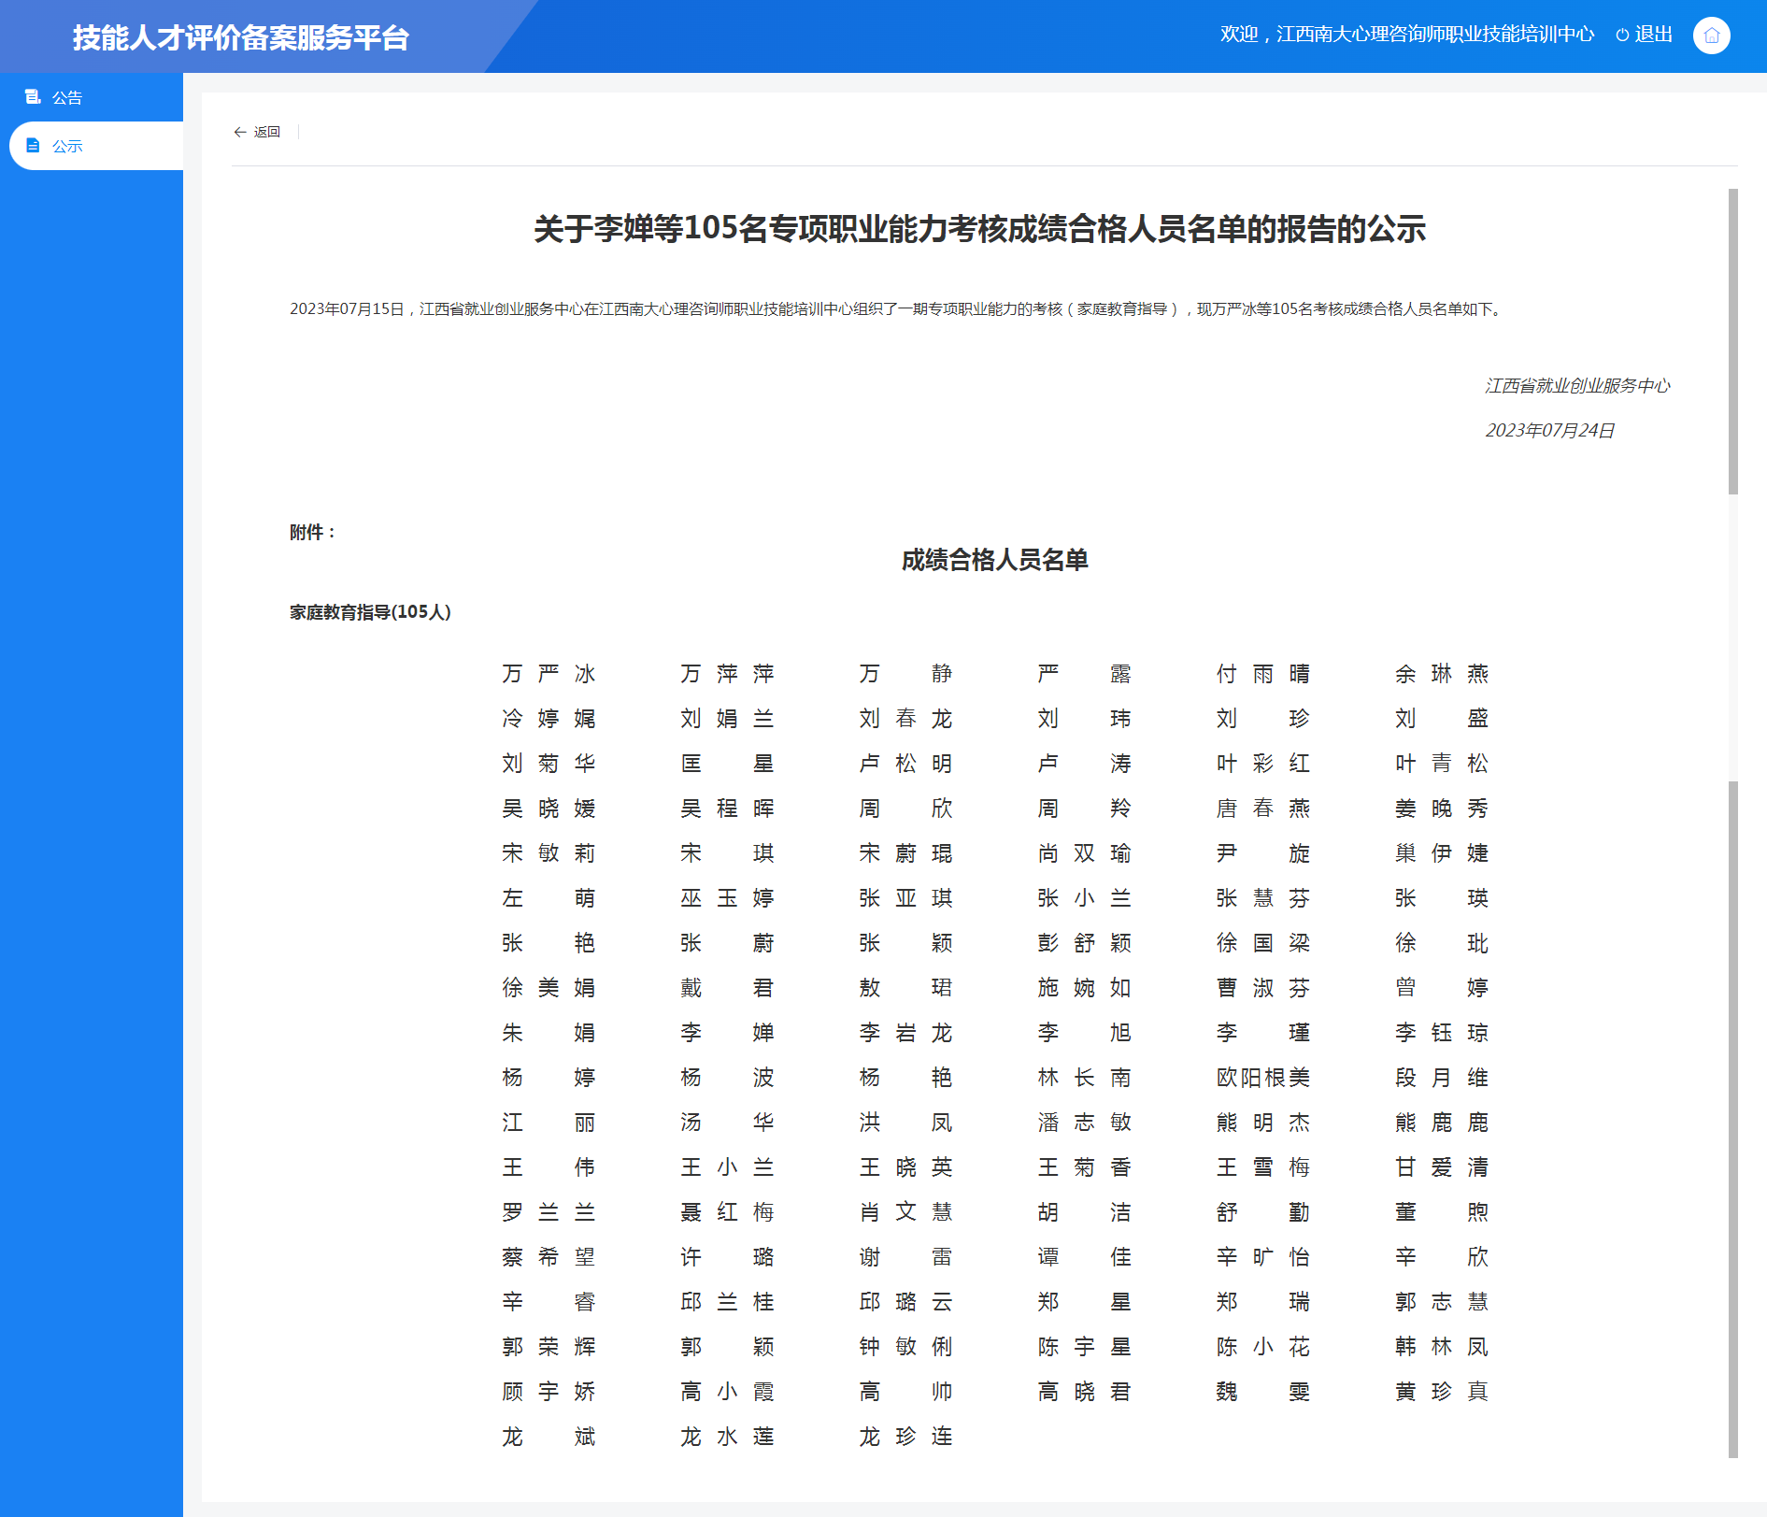Switch to the 公告 sidebar menu item

point(65,96)
